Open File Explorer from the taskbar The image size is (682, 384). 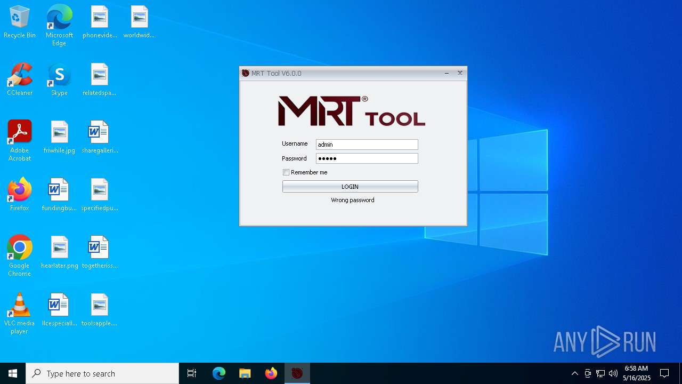[x=245, y=373]
